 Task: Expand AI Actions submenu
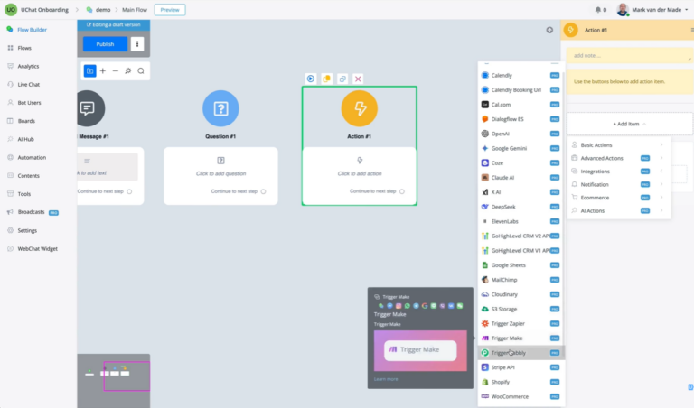point(619,211)
